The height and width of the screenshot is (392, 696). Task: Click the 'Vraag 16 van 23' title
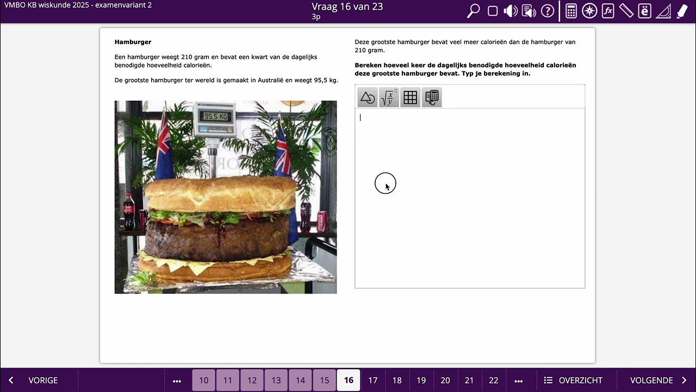[347, 7]
